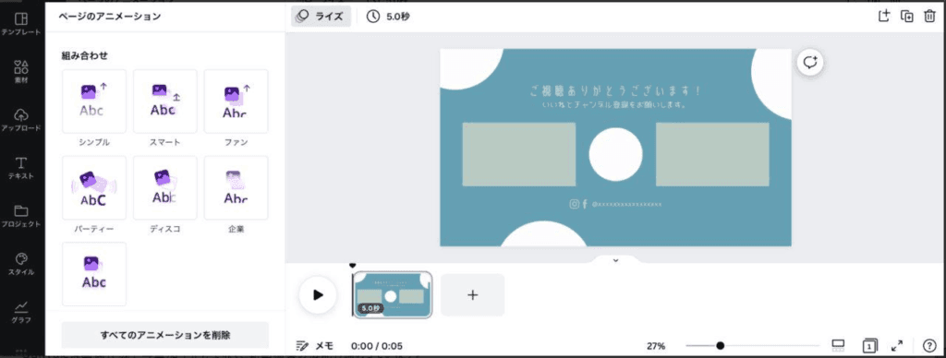
Task: Play the video preview
Action: coord(318,294)
